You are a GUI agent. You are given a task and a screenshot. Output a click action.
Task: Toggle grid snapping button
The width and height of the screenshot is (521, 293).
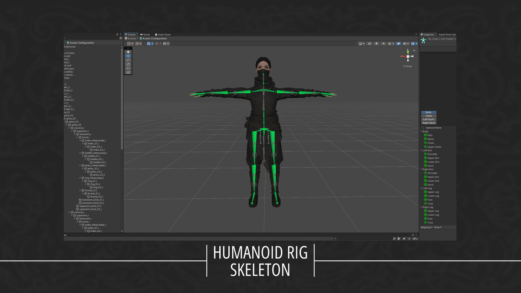coord(149,43)
